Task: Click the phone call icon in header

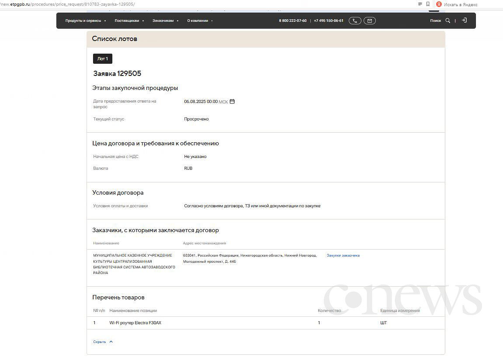Action: tap(355, 21)
